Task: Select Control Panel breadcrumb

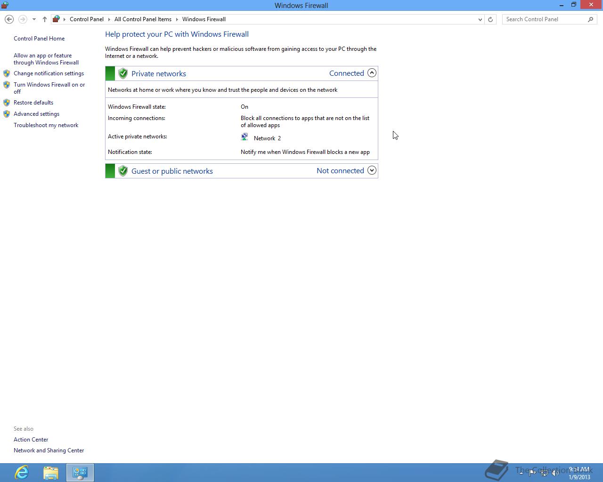Action: (87, 19)
